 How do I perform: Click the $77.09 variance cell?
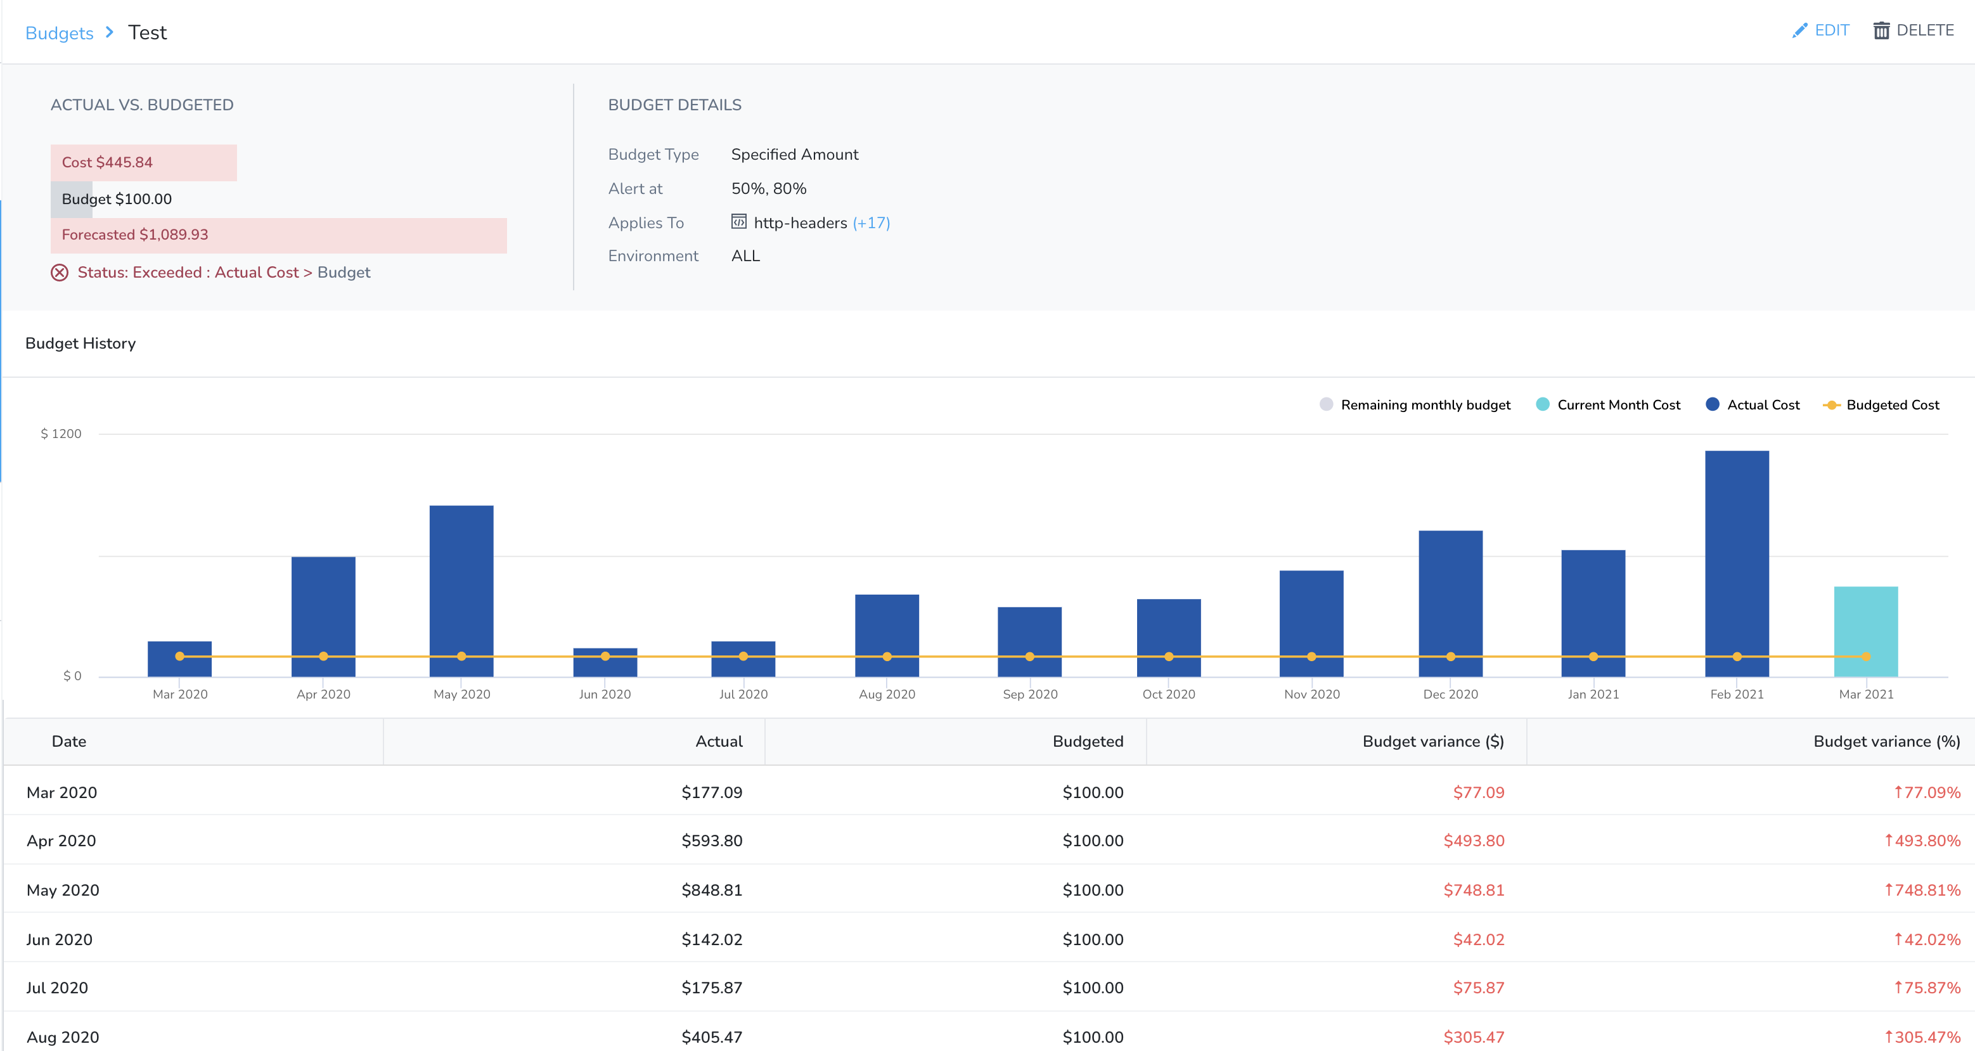tap(1478, 792)
